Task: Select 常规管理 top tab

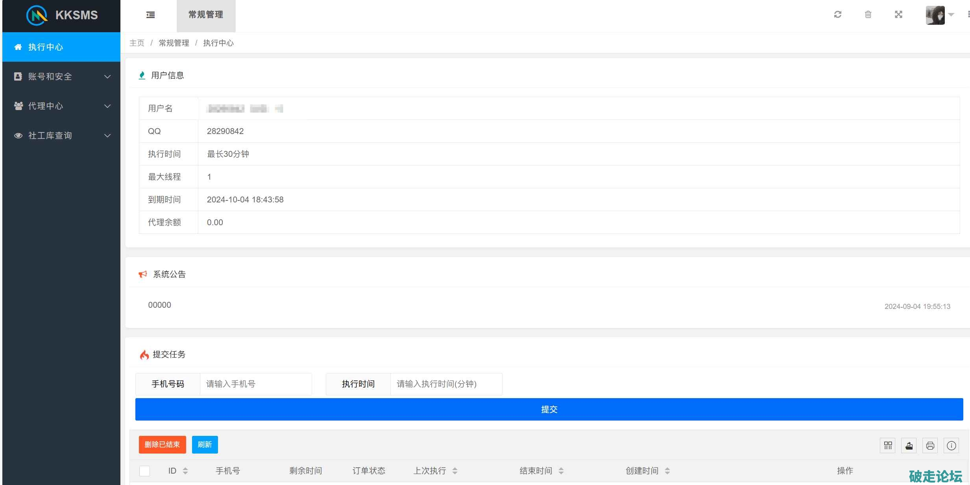Action: click(206, 15)
